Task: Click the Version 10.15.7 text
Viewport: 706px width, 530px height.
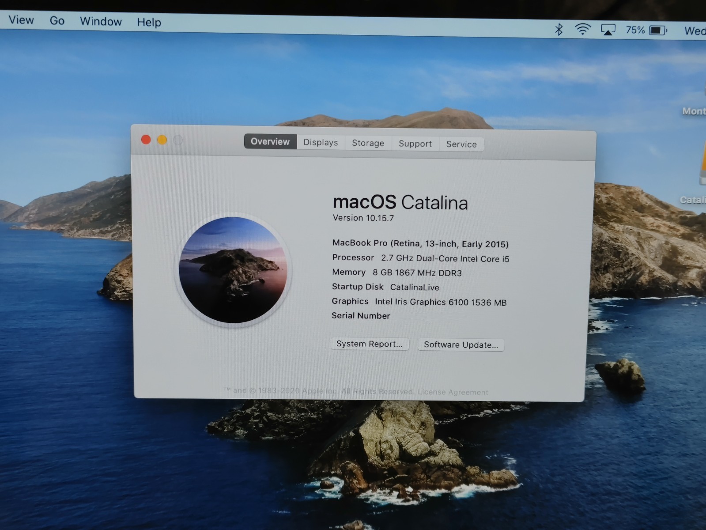Action: (x=363, y=218)
